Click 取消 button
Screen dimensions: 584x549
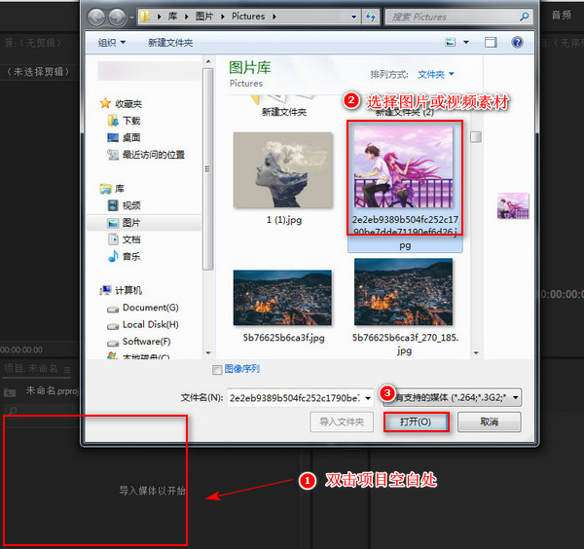(489, 422)
